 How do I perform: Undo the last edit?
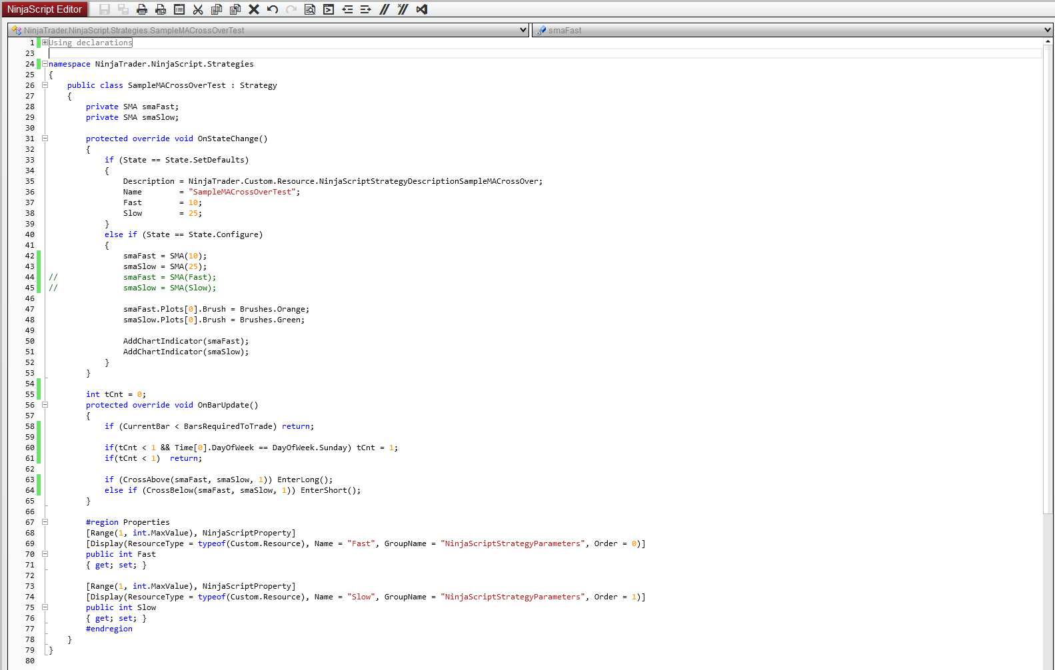273,9
